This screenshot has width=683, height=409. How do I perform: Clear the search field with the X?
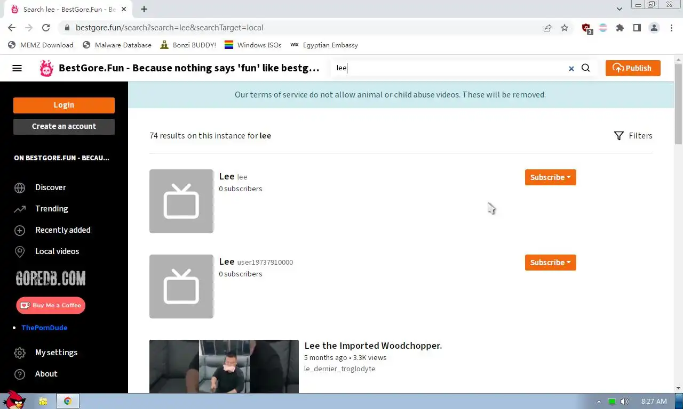571,68
